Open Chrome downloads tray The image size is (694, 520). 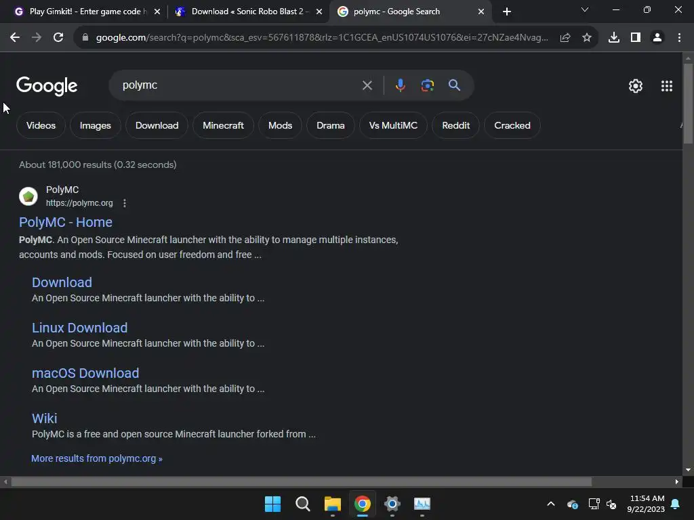point(614,38)
